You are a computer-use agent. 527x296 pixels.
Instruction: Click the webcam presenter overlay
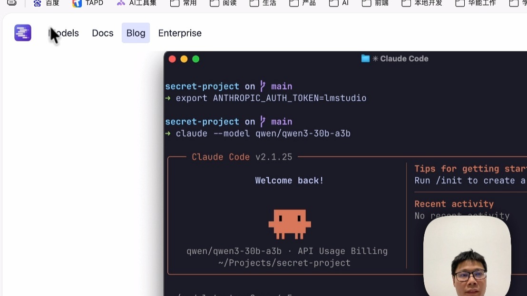coord(467,256)
